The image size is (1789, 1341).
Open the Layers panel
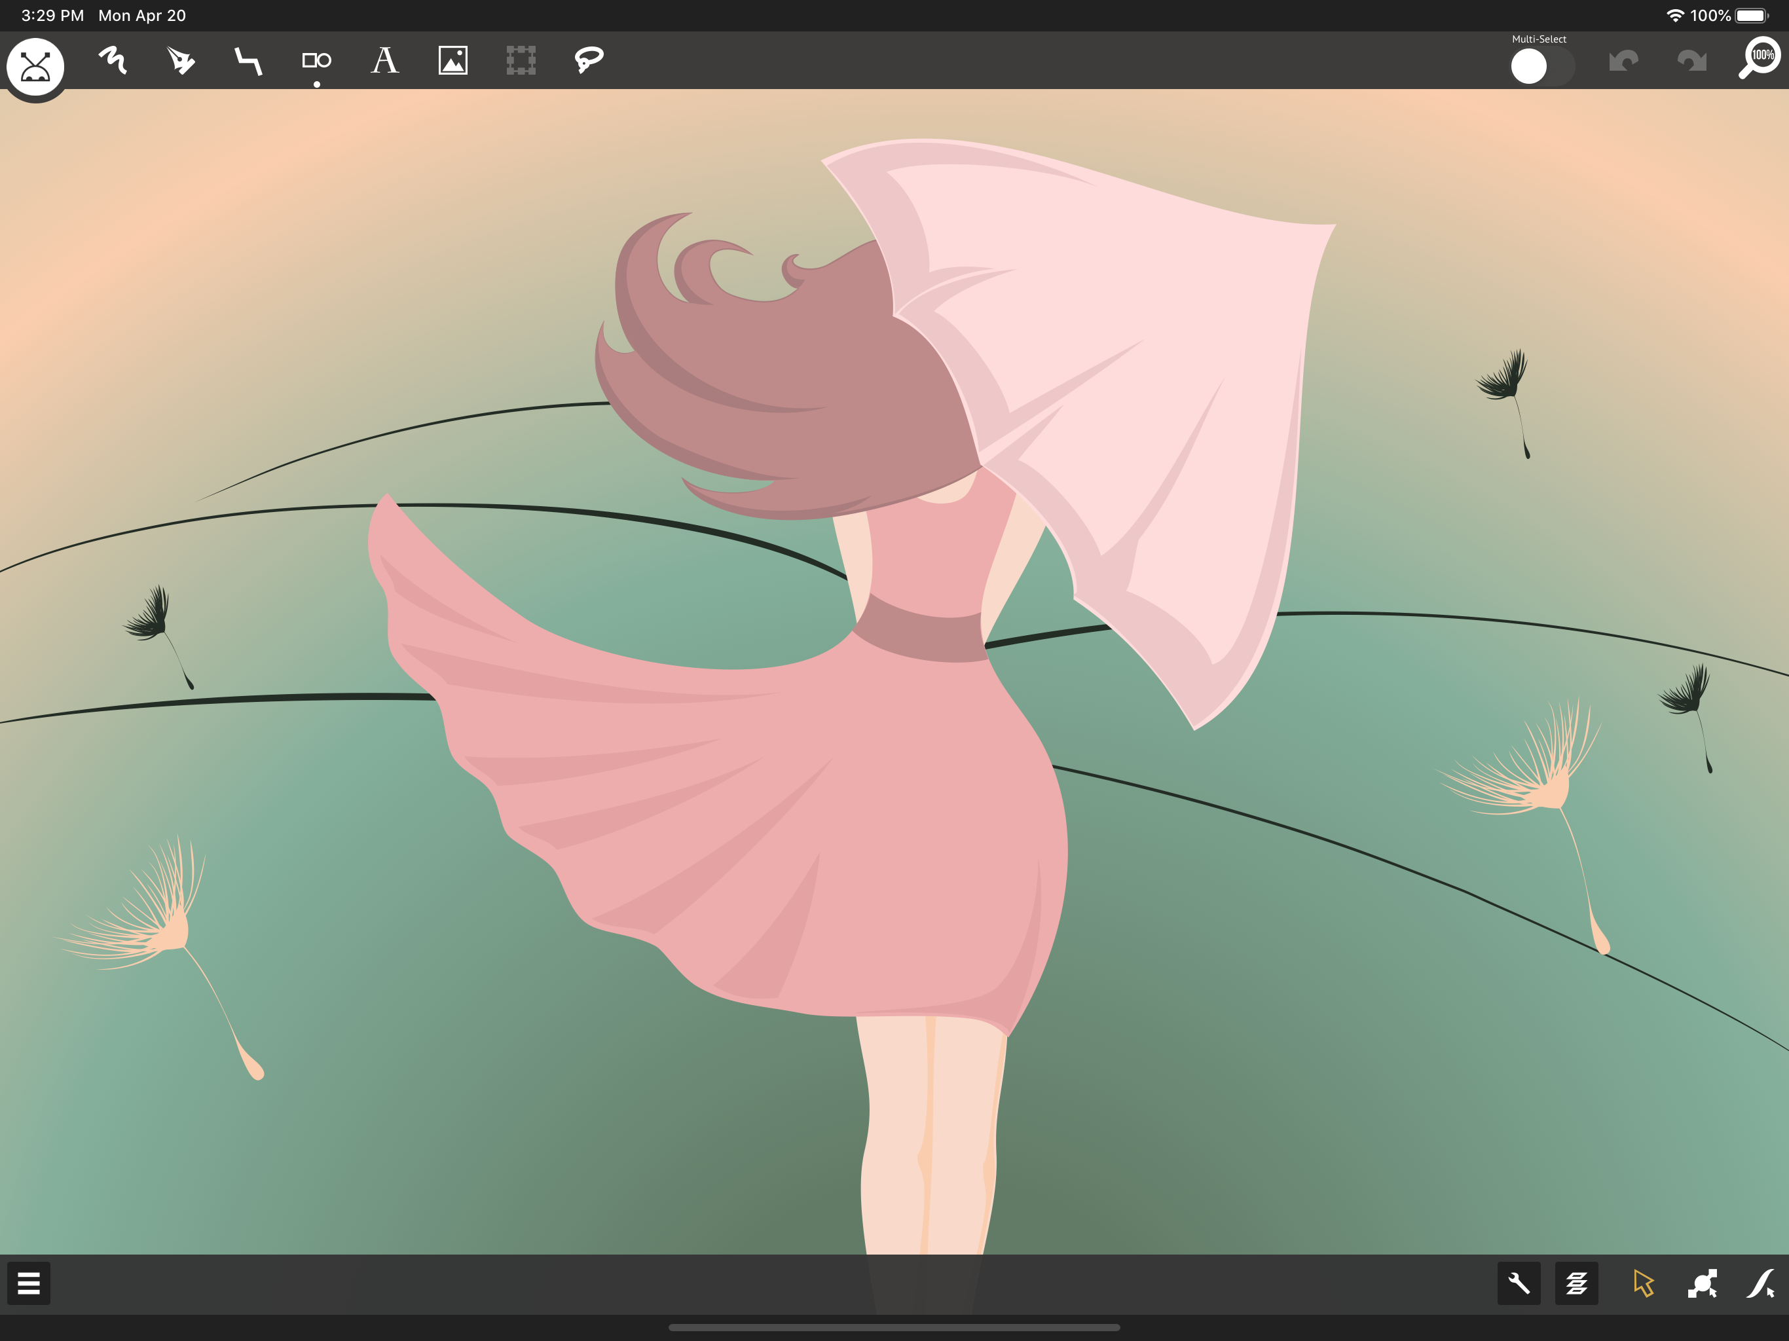[1576, 1283]
